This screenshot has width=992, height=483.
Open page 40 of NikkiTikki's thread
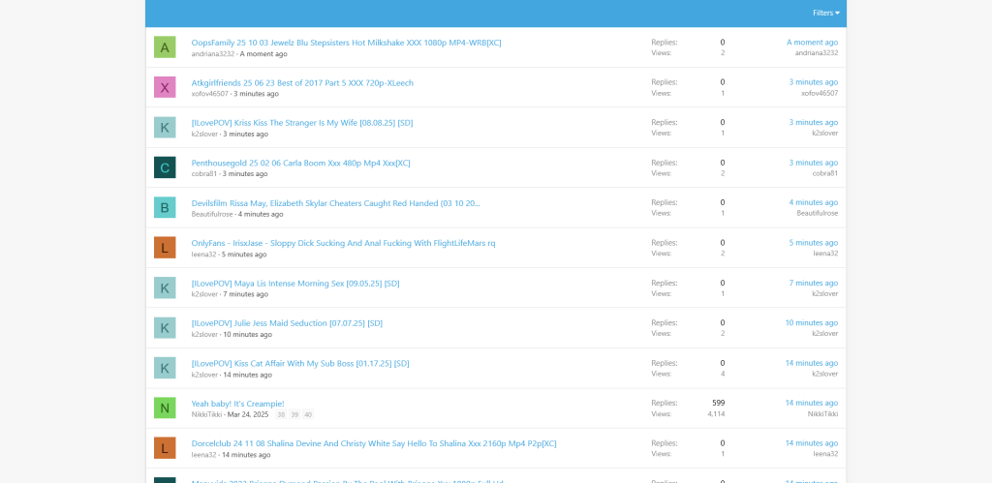(308, 414)
